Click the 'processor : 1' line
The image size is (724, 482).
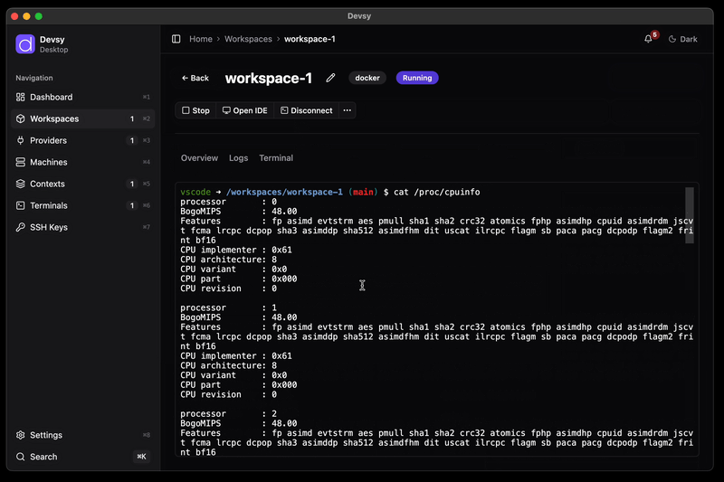[229, 307]
